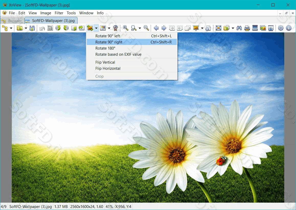The image size is (296, 210).
Task: Click the export/convert folder icon
Action: click(226, 28)
